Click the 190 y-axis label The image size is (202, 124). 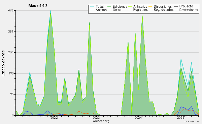click(11, 73)
